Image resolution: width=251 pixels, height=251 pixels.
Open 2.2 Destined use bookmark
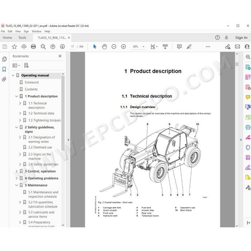pyautogui.click(x=40, y=147)
